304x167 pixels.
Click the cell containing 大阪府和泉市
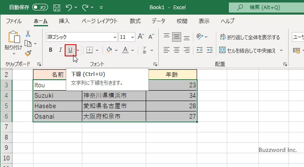[x=114, y=116]
